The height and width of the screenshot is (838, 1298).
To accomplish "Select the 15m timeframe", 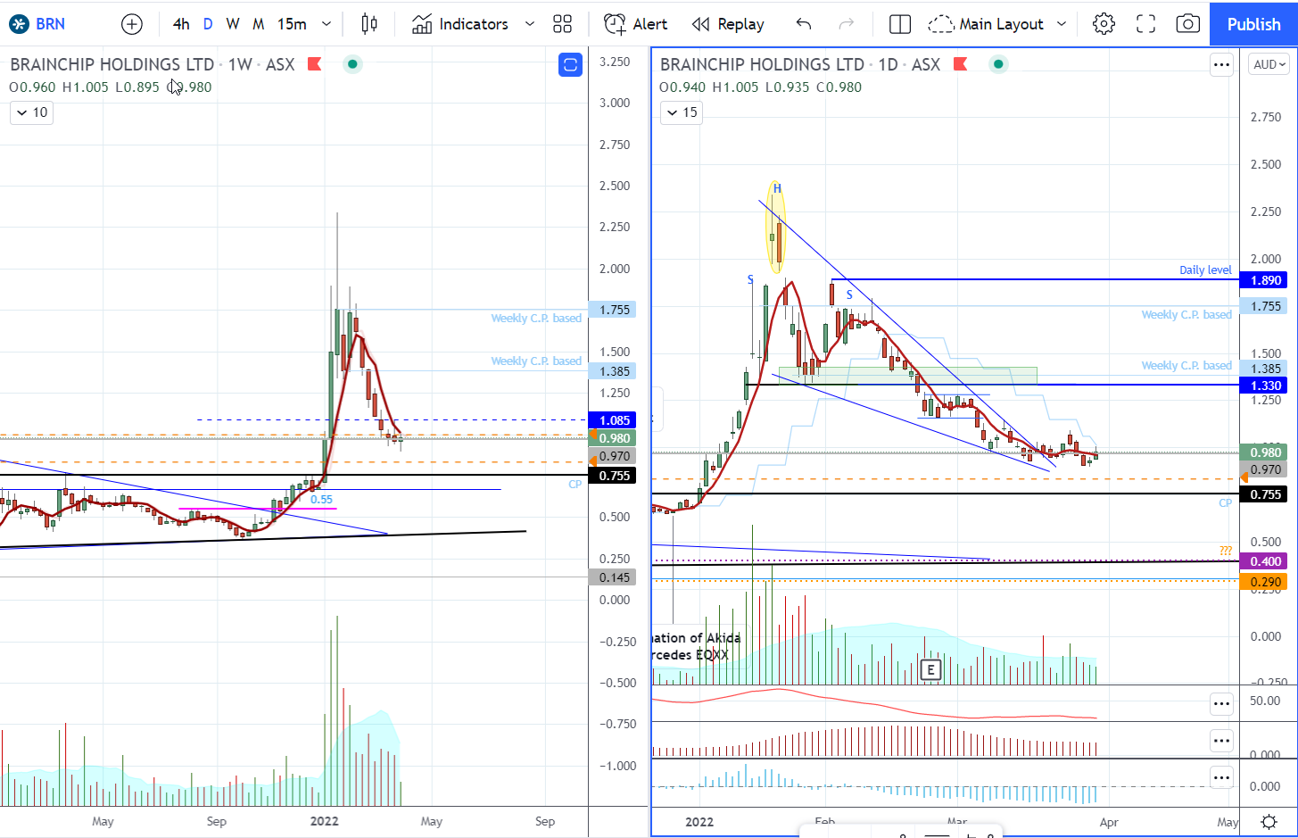I will click(x=292, y=24).
